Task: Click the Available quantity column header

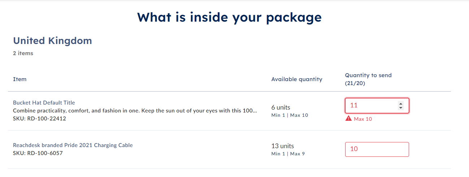Action: tap(297, 79)
